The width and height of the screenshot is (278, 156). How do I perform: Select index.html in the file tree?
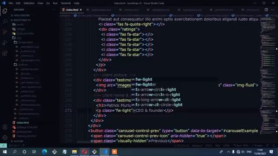pyautogui.click(x=23, y=123)
